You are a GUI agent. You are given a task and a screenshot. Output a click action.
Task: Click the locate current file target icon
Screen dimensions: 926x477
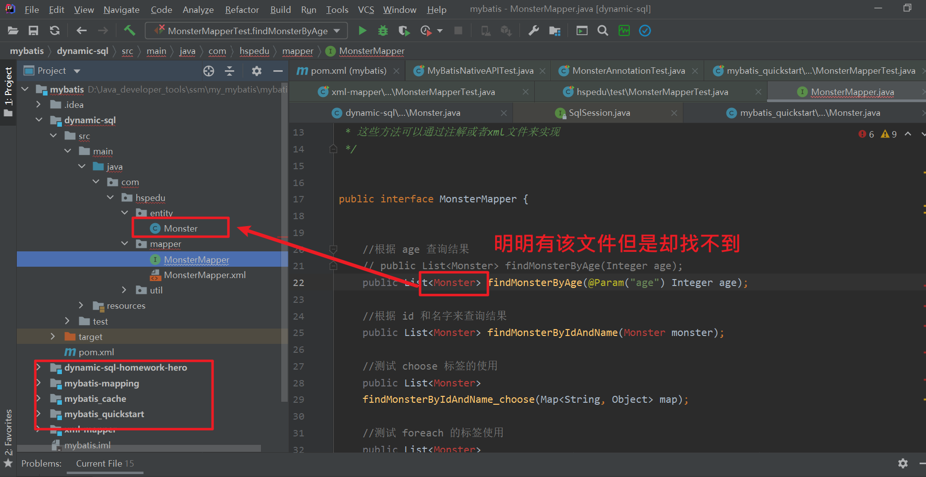coord(208,71)
